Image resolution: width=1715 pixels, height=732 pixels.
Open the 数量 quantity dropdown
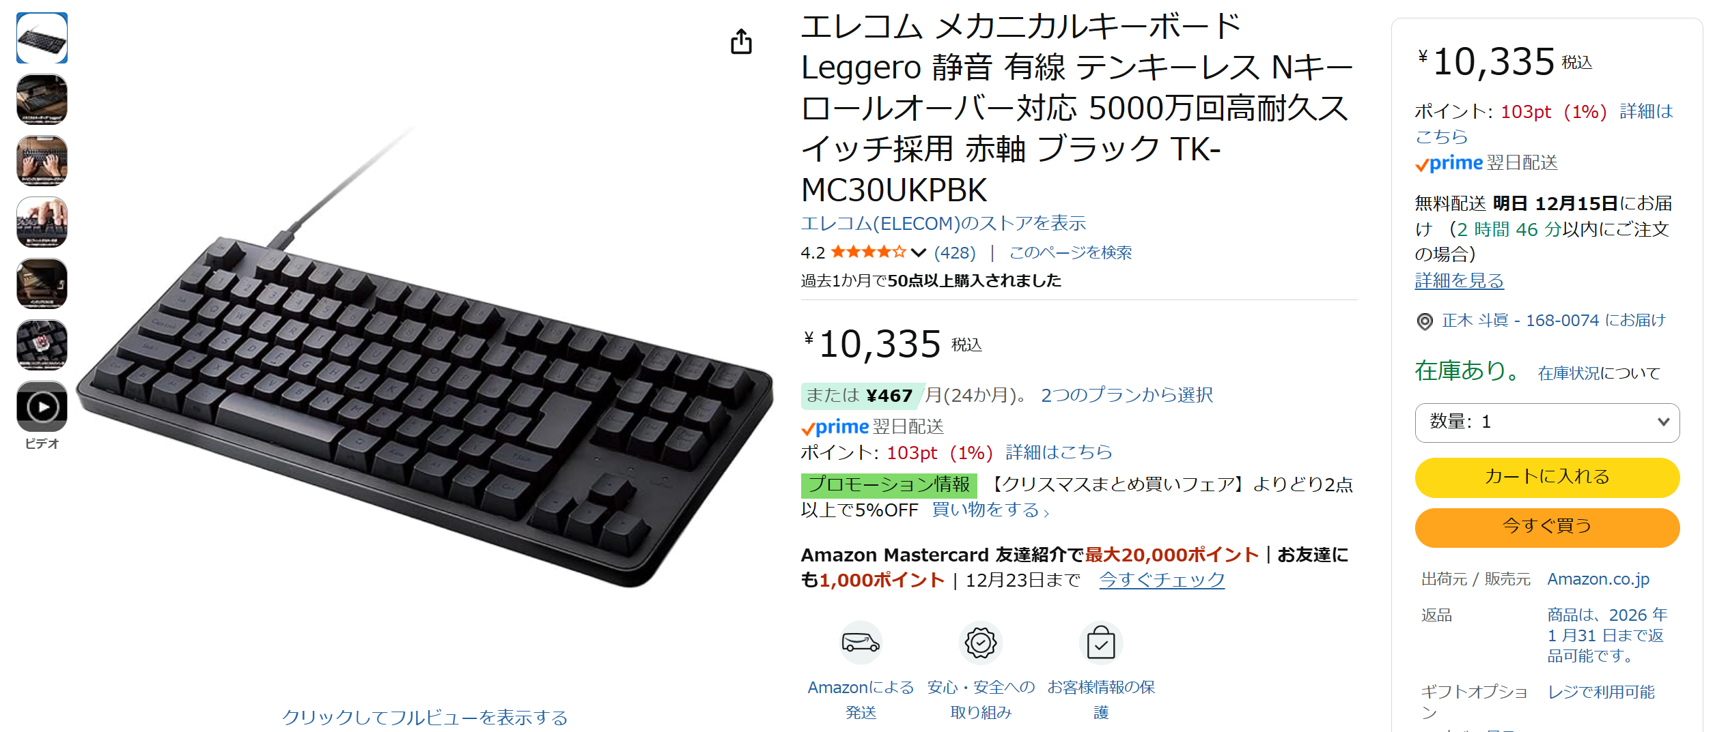1547,422
